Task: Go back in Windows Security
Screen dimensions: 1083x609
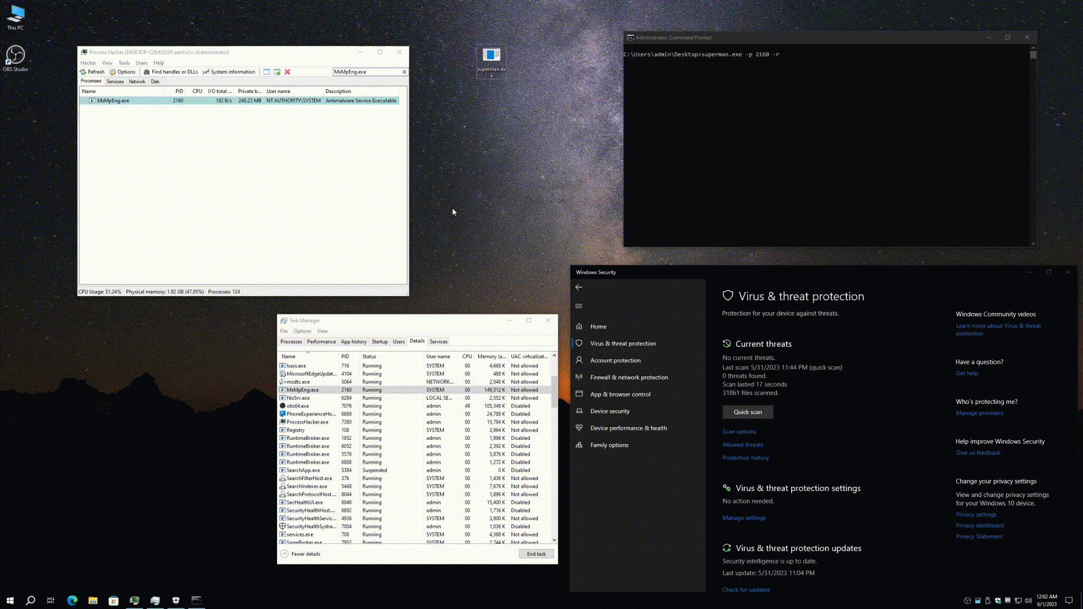Action: pos(579,288)
